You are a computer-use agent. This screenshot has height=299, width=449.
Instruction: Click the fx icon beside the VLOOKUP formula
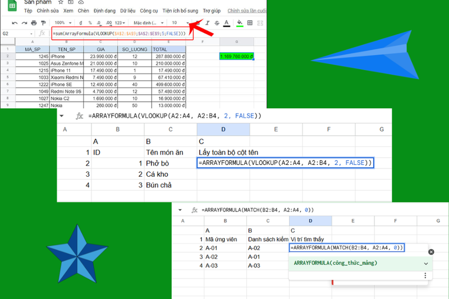tap(79, 116)
